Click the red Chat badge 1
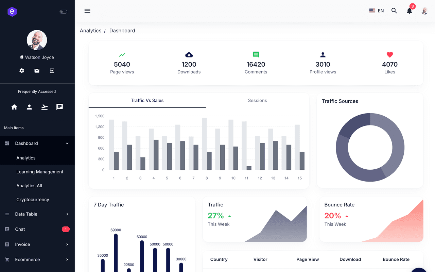This screenshot has width=435, height=272. tap(66, 229)
